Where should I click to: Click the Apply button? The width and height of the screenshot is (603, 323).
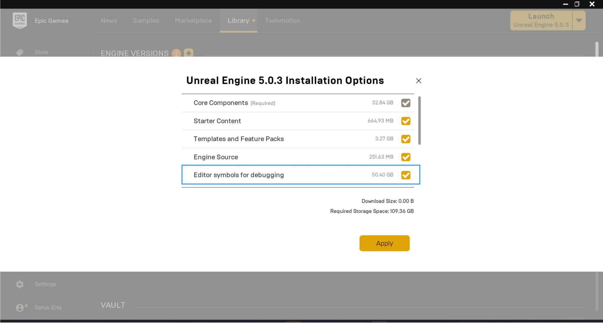384,243
